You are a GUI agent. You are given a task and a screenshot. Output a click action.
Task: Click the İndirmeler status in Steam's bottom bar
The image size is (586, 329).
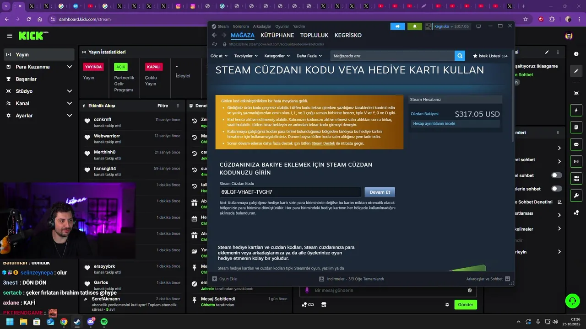[x=351, y=279]
